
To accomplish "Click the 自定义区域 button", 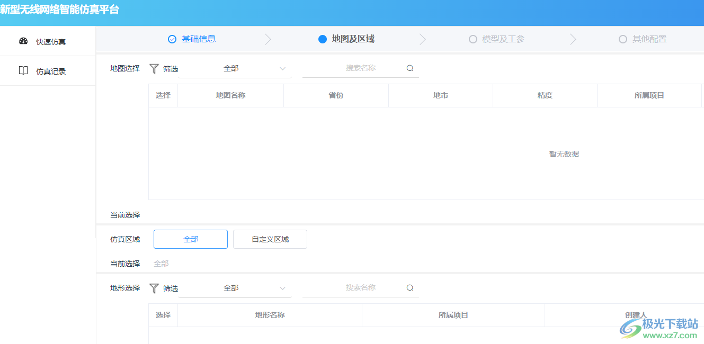I will [270, 239].
